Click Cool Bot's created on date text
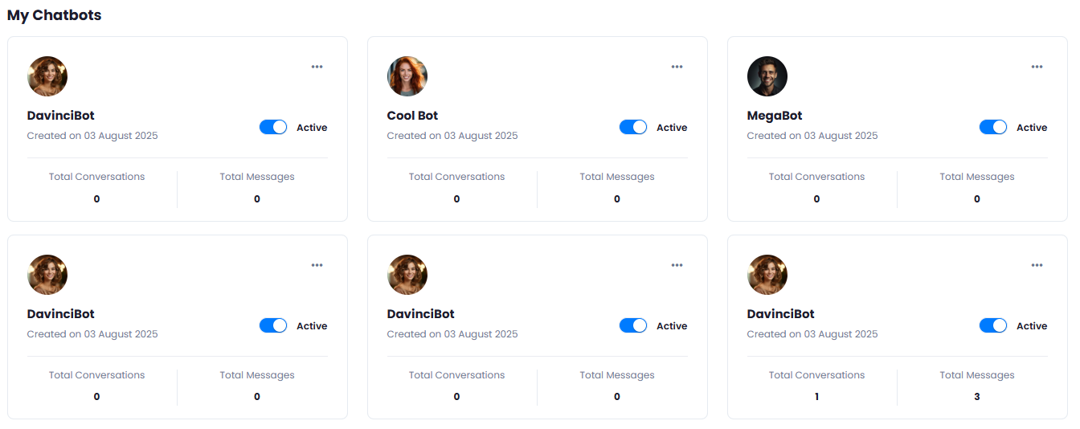The image size is (1080, 429). 452,136
